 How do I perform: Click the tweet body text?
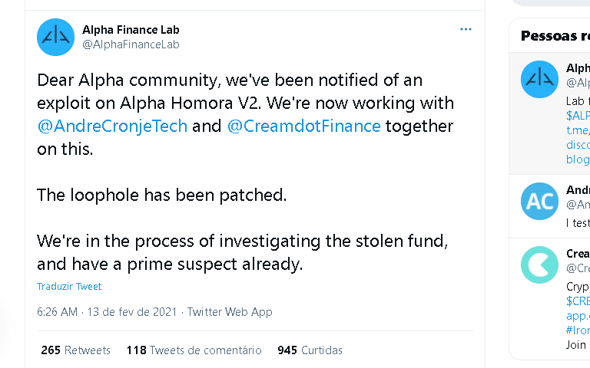pyautogui.click(x=245, y=172)
